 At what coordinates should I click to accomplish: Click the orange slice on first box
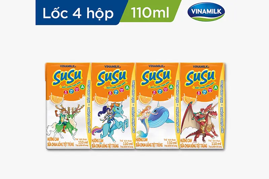pos(56,99)
